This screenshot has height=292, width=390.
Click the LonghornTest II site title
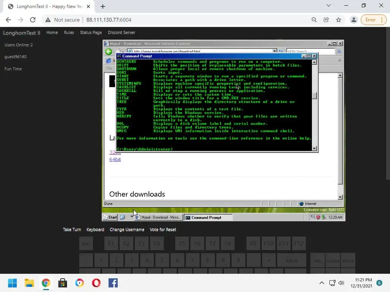pos(22,33)
